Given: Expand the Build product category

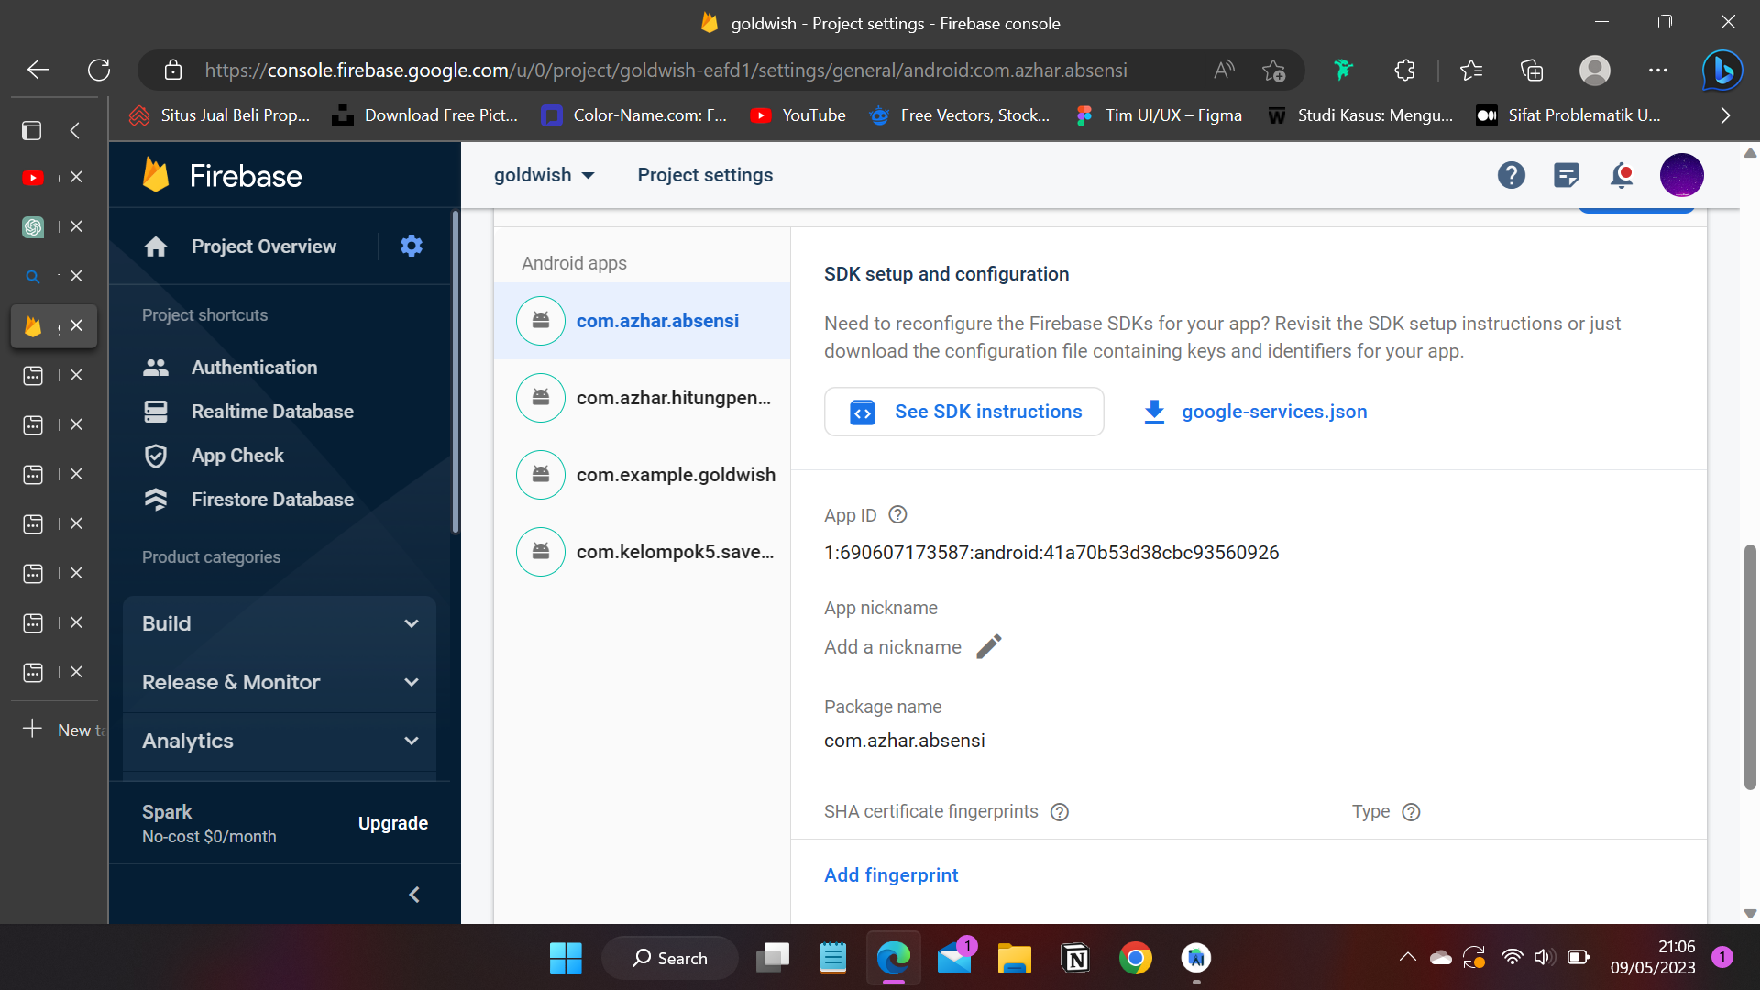Looking at the screenshot, I should pyautogui.click(x=412, y=623).
